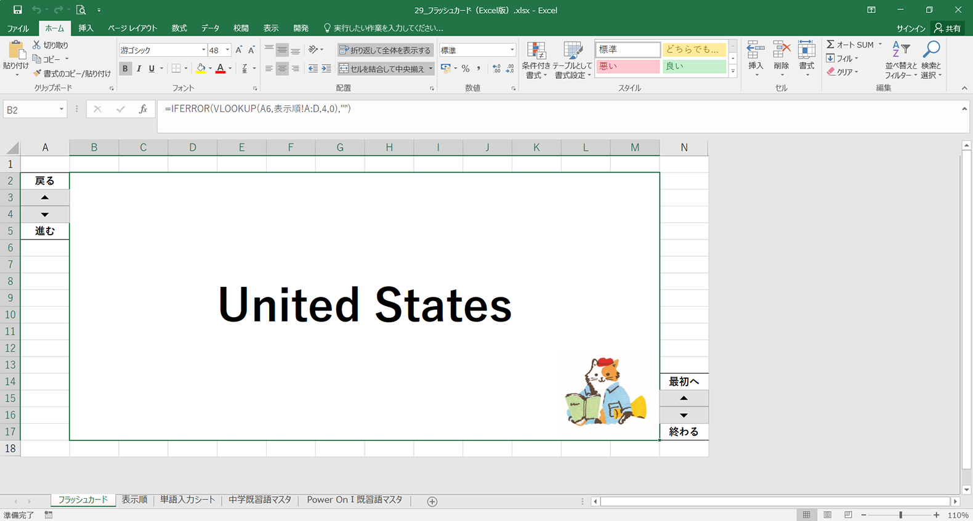Switch to 単語入力シート sheet tab

point(188,500)
